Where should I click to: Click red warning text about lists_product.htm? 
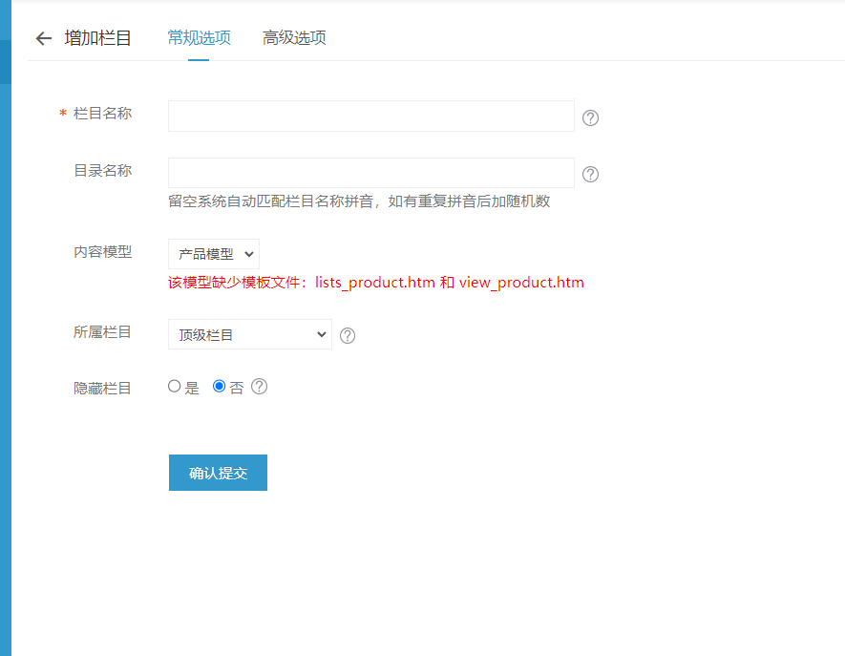[x=376, y=283]
